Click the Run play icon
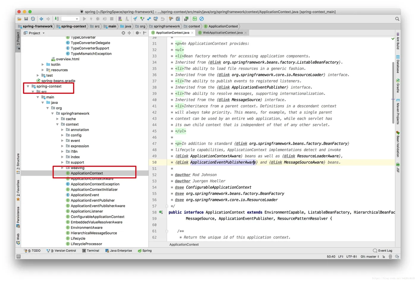This screenshot has width=416, height=281. 84,19
